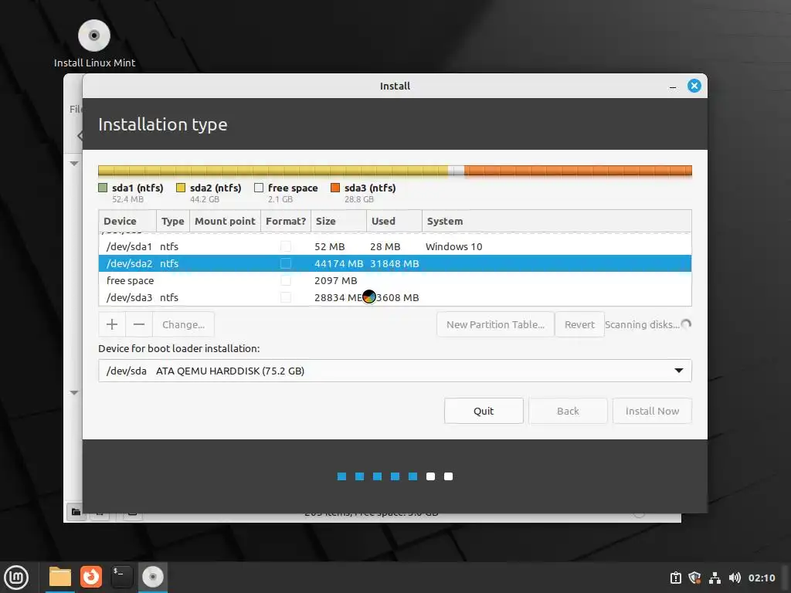
Task: Open the volume control tray icon
Action: tap(735, 578)
